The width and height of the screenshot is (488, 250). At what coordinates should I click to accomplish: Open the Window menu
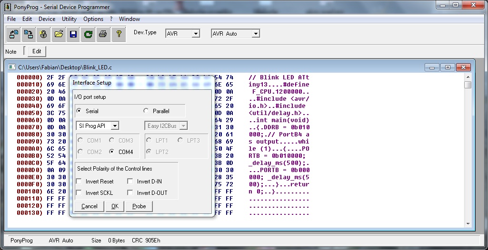point(129,19)
